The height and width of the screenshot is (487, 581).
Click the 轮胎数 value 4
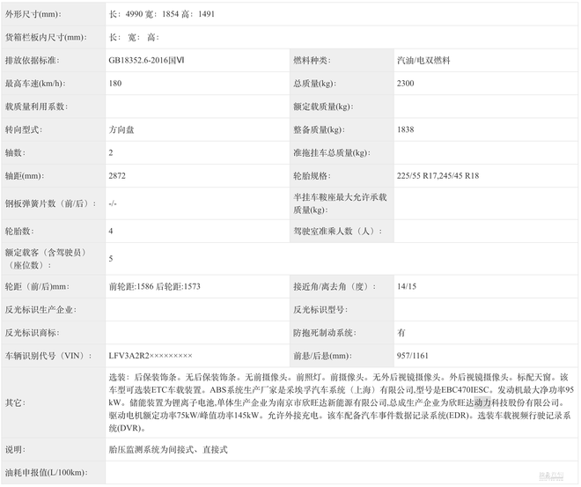click(111, 231)
